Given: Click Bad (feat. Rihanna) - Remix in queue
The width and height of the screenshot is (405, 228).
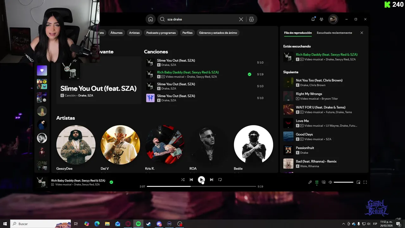Looking at the screenshot, I should click(324, 164).
